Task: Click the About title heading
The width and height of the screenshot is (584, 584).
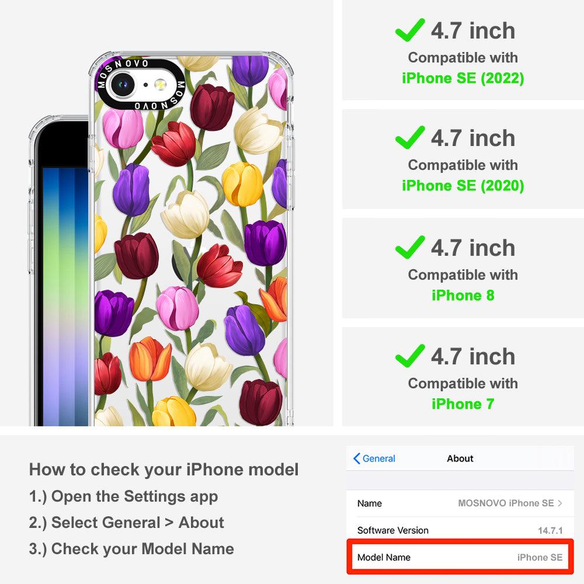Action: tap(460, 458)
